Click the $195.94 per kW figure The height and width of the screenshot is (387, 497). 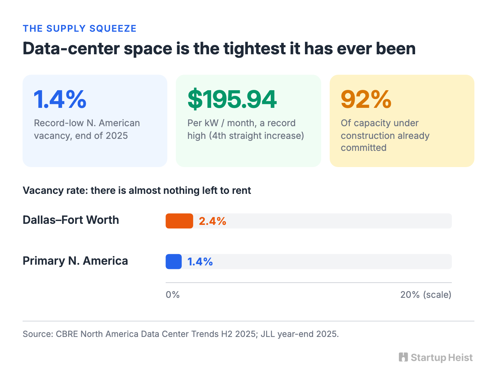[x=232, y=99]
